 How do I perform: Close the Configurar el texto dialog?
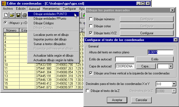(175, 40)
